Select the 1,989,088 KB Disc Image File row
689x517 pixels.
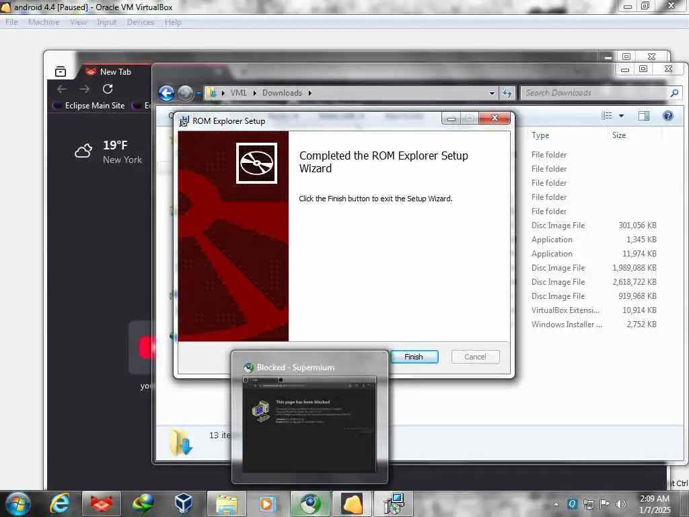pos(593,268)
